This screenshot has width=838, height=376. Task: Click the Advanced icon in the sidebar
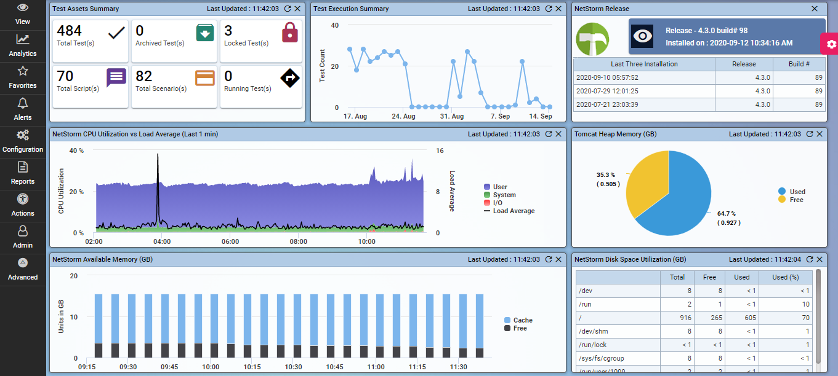coord(23,263)
